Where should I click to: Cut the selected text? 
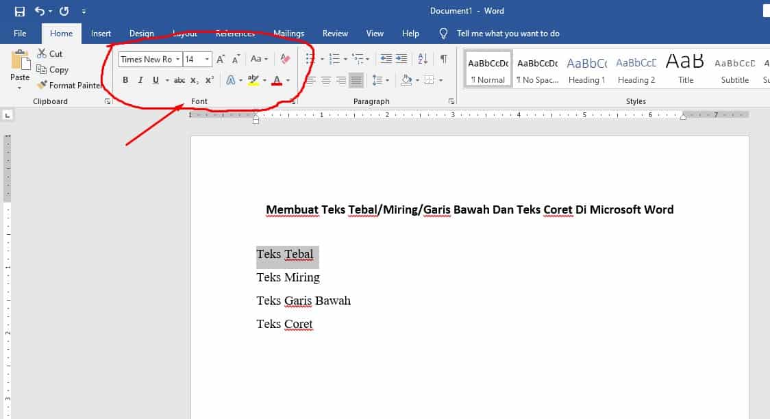coord(50,54)
